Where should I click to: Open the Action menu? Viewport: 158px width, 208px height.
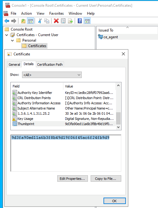(x=26, y=13)
